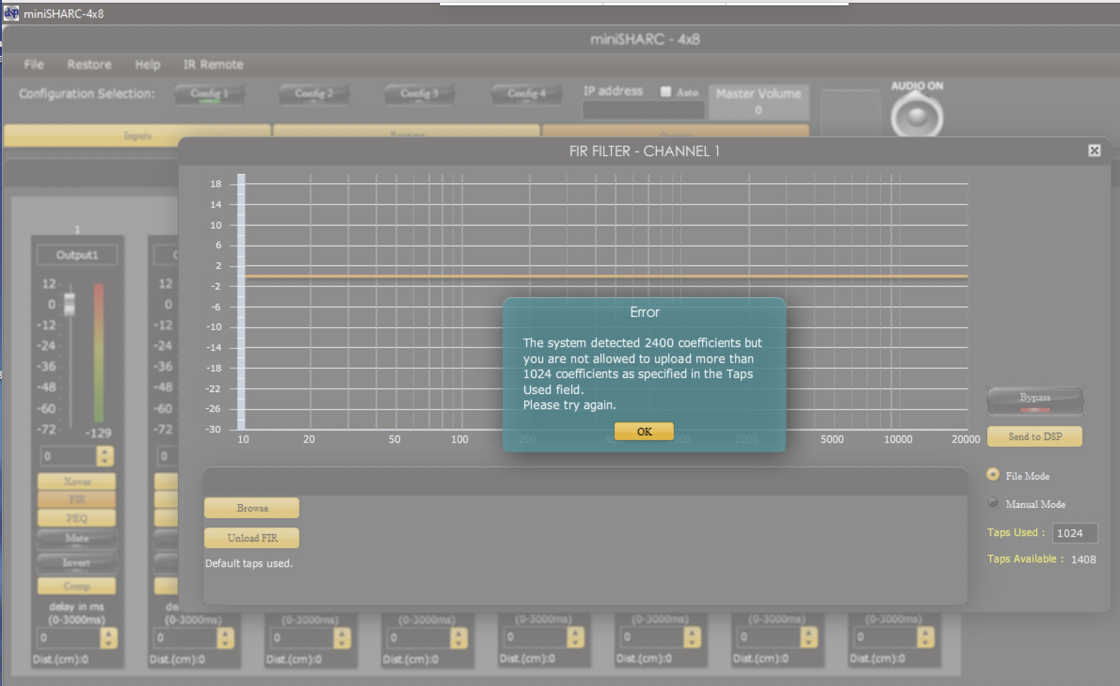Click the second output channel's delay field
Image resolution: width=1120 pixels, height=686 pixels.
click(185, 638)
